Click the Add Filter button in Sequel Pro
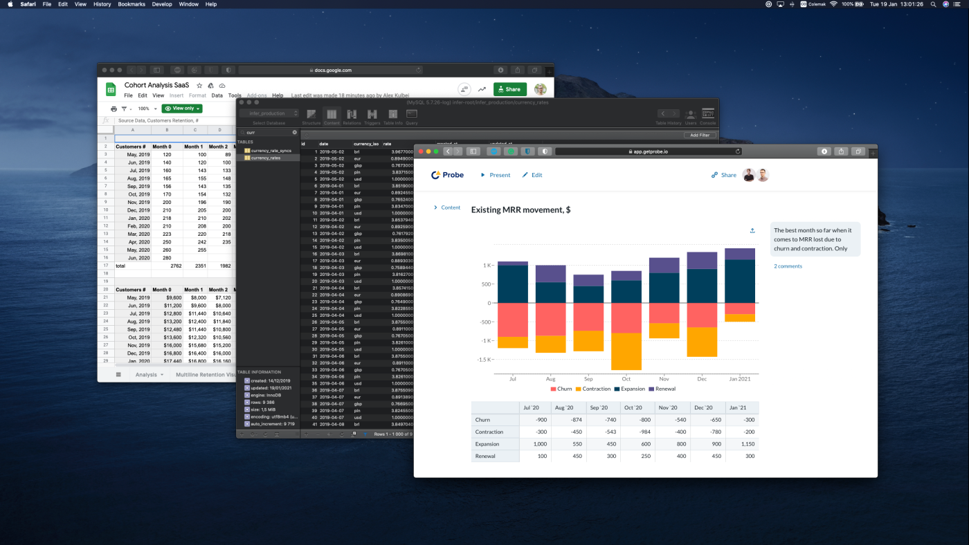Image resolution: width=969 pixels, height=545 pixels. pos(700,135)
